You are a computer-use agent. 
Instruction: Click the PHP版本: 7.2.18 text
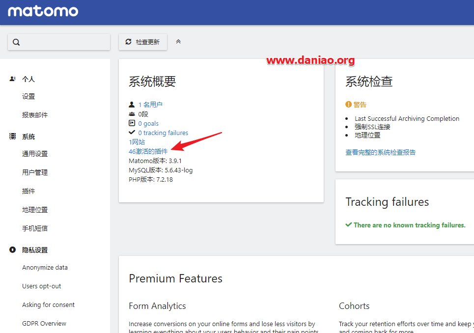tap(151, 179)
